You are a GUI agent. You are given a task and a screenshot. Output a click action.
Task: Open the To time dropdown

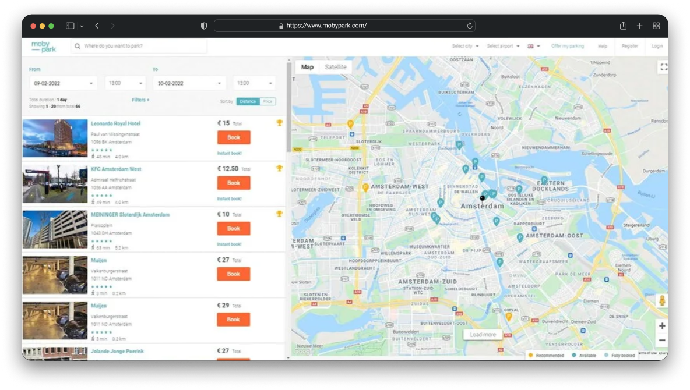[x=254, y=83]
